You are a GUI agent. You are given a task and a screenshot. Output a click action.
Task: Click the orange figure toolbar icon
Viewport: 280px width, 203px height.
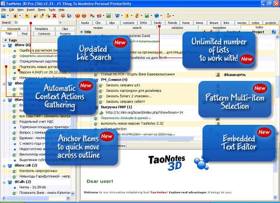point(168,16)
